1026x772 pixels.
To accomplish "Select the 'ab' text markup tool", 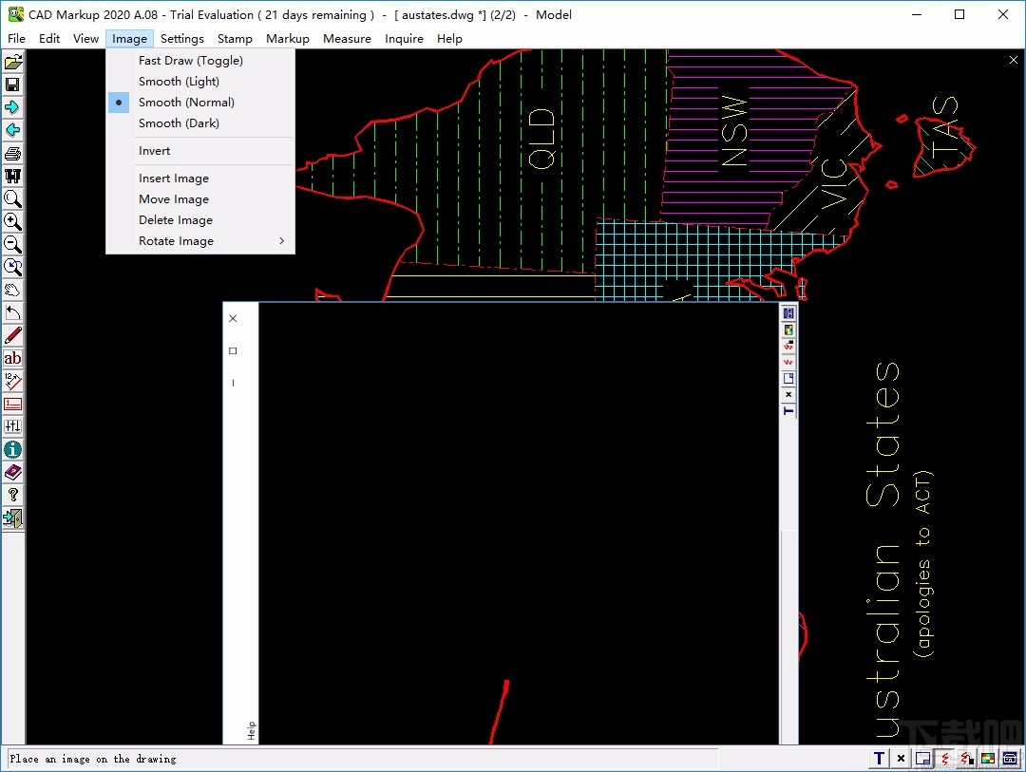I will pyautogui.click(x=12, y=358).
